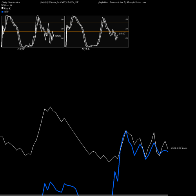Click the 'Fast K' legend text
The width and height of the screenshot is (196, 196).
point(7,9)
